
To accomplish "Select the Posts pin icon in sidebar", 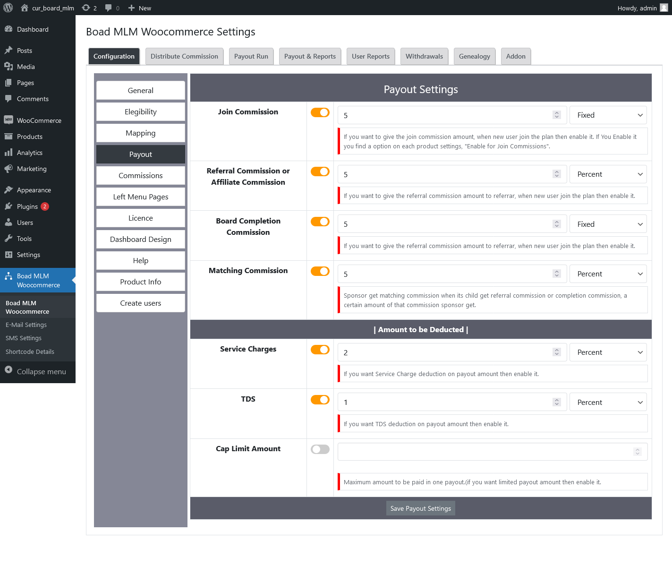I will pos(9,50).
